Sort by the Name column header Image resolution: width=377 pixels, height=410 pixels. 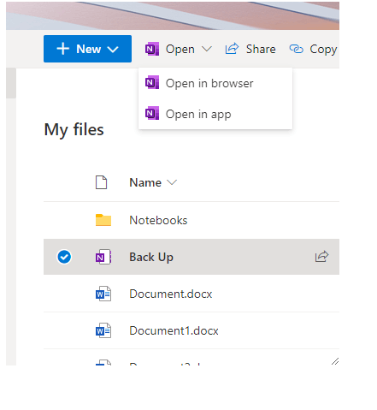[153, 182]
